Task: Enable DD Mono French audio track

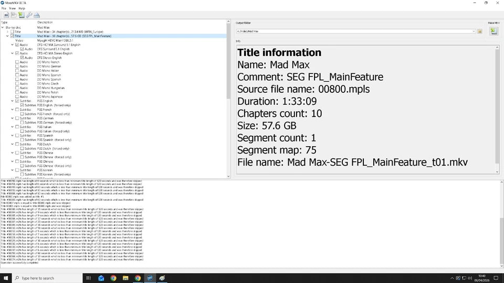Action: pyautogui.click(x=17, y=62)
